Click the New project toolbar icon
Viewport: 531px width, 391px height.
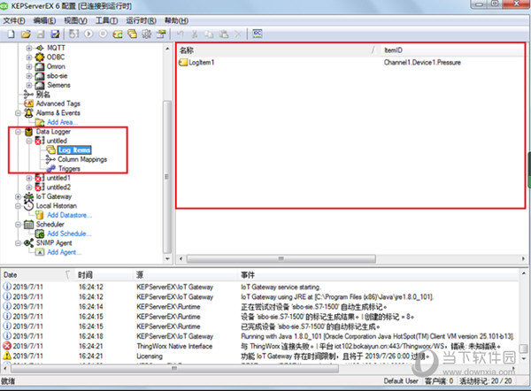12,34
